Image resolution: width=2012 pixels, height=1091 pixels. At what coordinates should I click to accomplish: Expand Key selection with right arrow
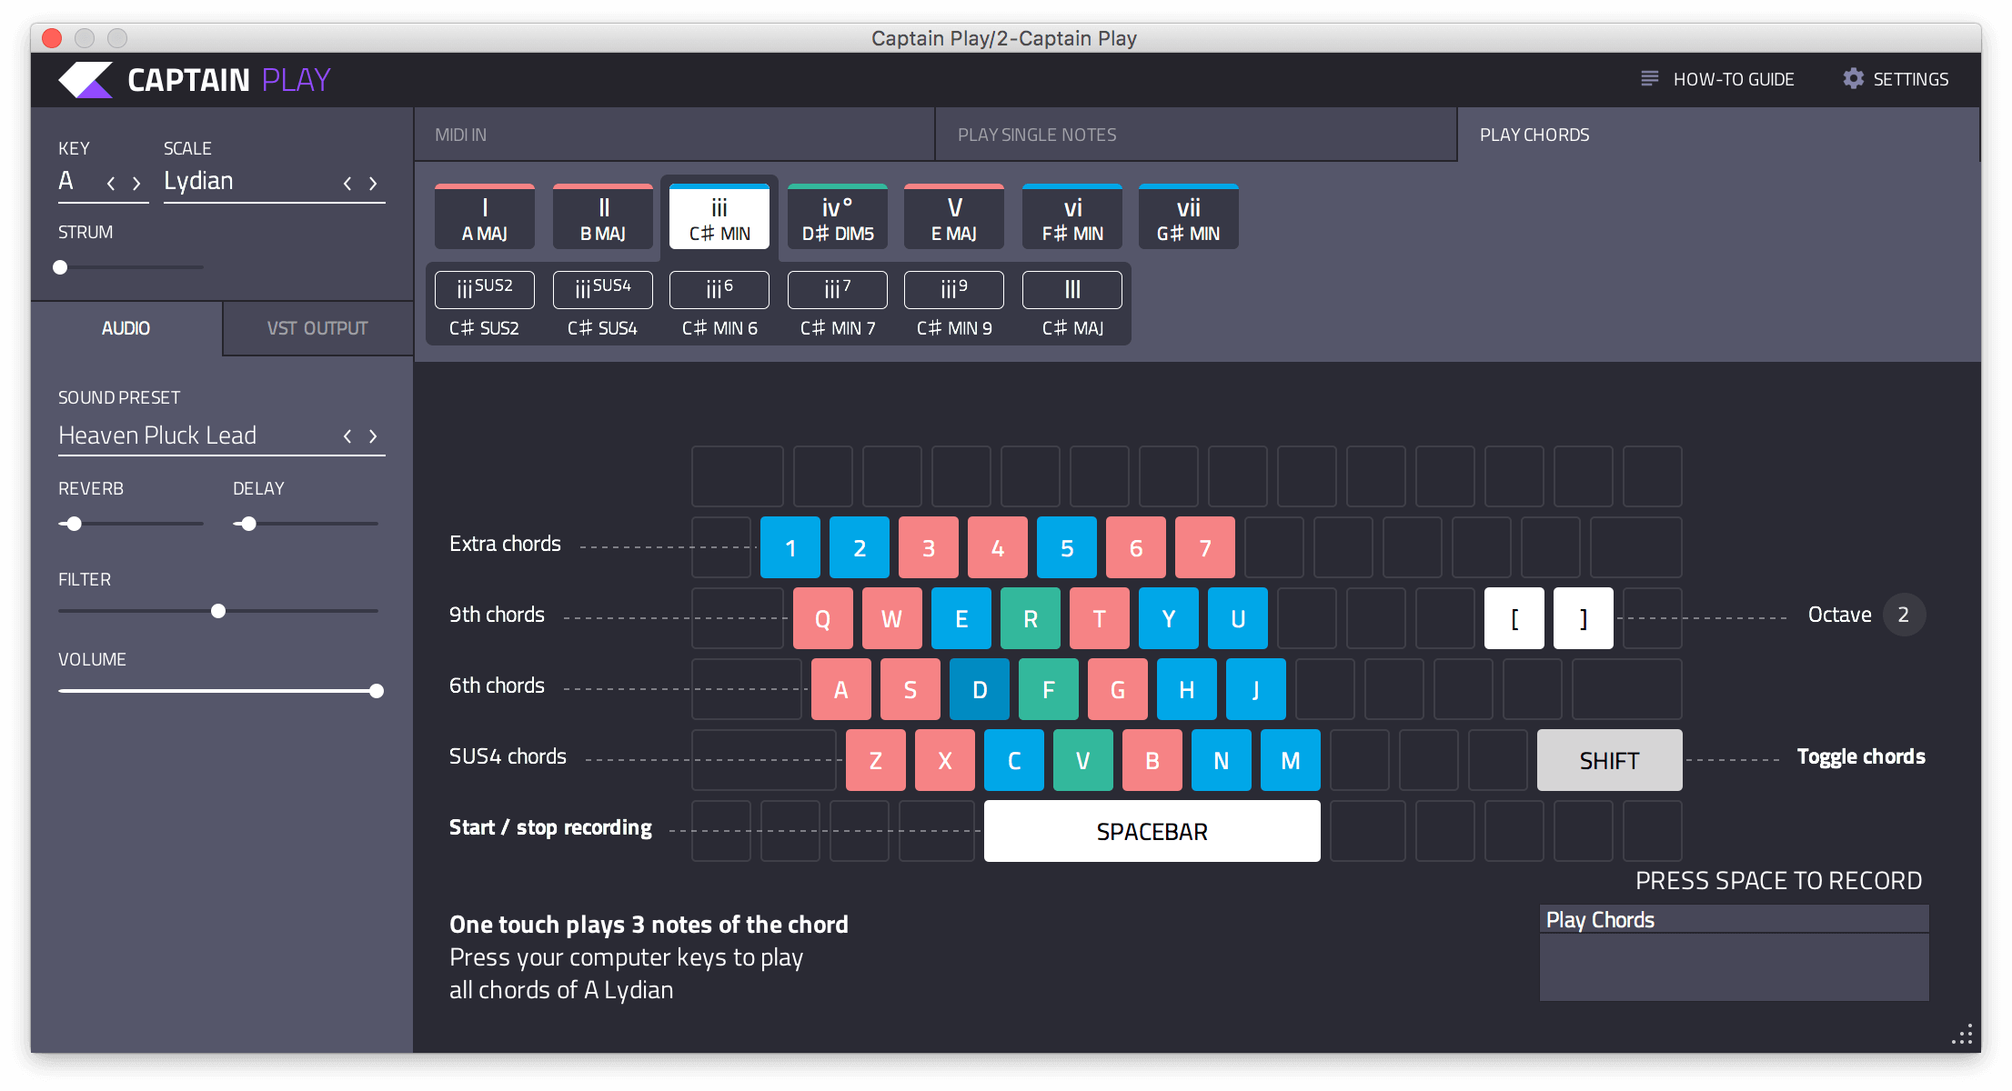[140, 183]
